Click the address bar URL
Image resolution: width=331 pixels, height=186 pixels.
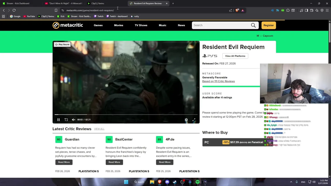tap(90, 10)
